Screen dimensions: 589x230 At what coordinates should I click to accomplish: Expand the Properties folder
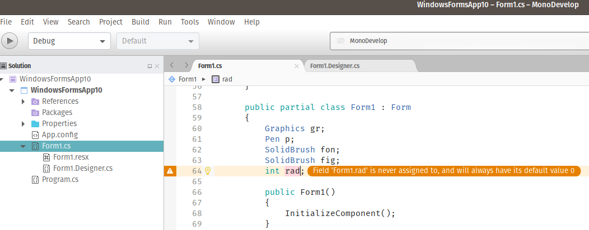point(23,123)
